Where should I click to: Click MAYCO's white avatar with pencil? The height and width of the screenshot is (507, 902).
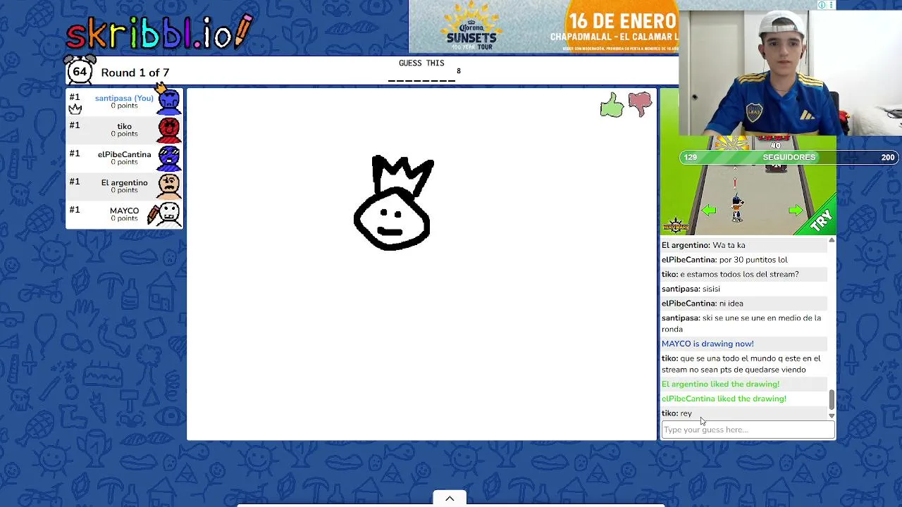click(166, 214)
